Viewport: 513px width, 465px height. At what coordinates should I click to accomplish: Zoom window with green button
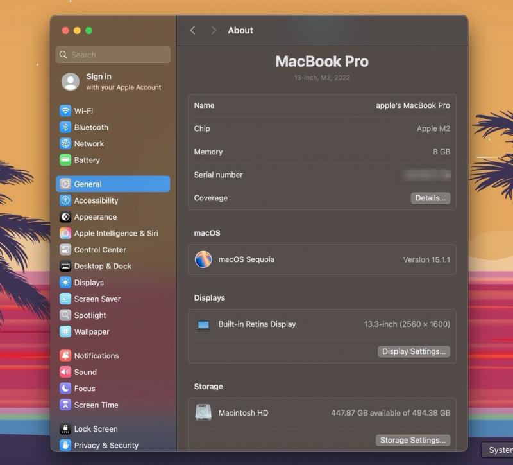pos(88,30)
